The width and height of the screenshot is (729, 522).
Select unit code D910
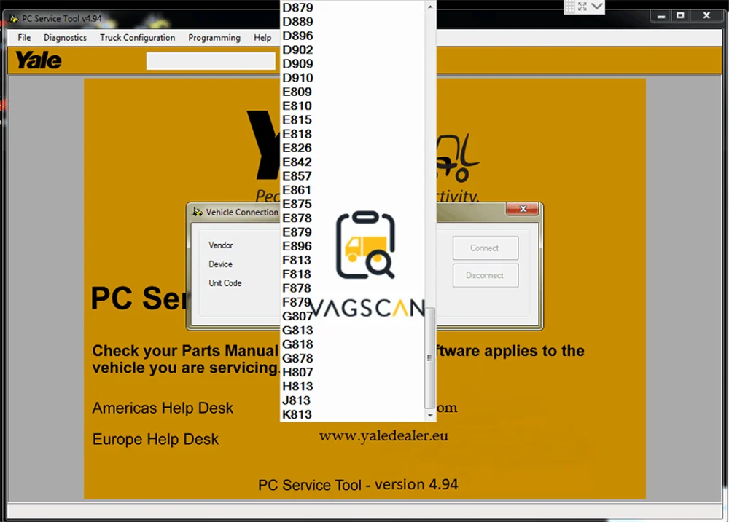pos(352,78)
